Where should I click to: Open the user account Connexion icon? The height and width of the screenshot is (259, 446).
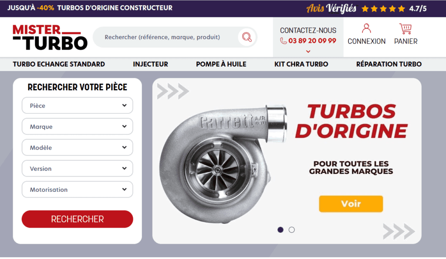[366, 28]
